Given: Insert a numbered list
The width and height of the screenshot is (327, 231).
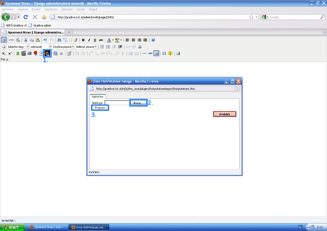Looking at the screenshot, I should pos(108,47).
